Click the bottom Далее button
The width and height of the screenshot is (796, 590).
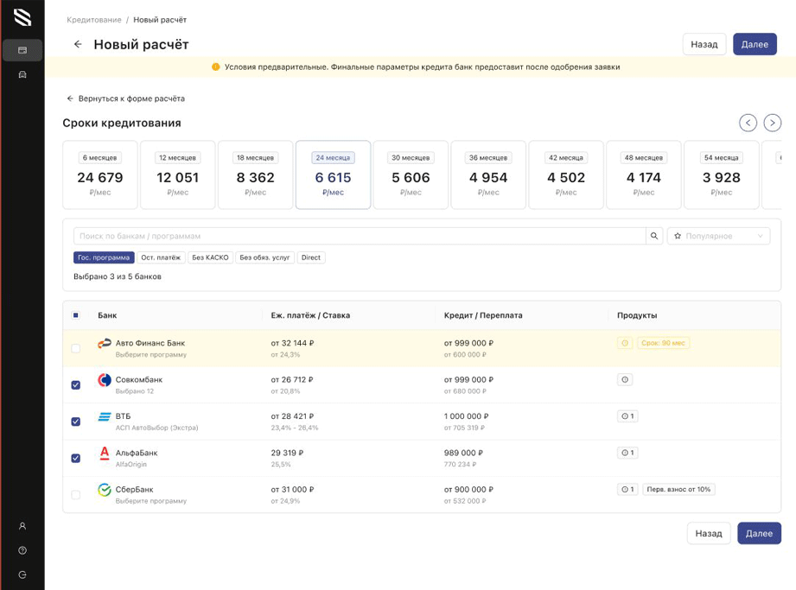point(759,533)
